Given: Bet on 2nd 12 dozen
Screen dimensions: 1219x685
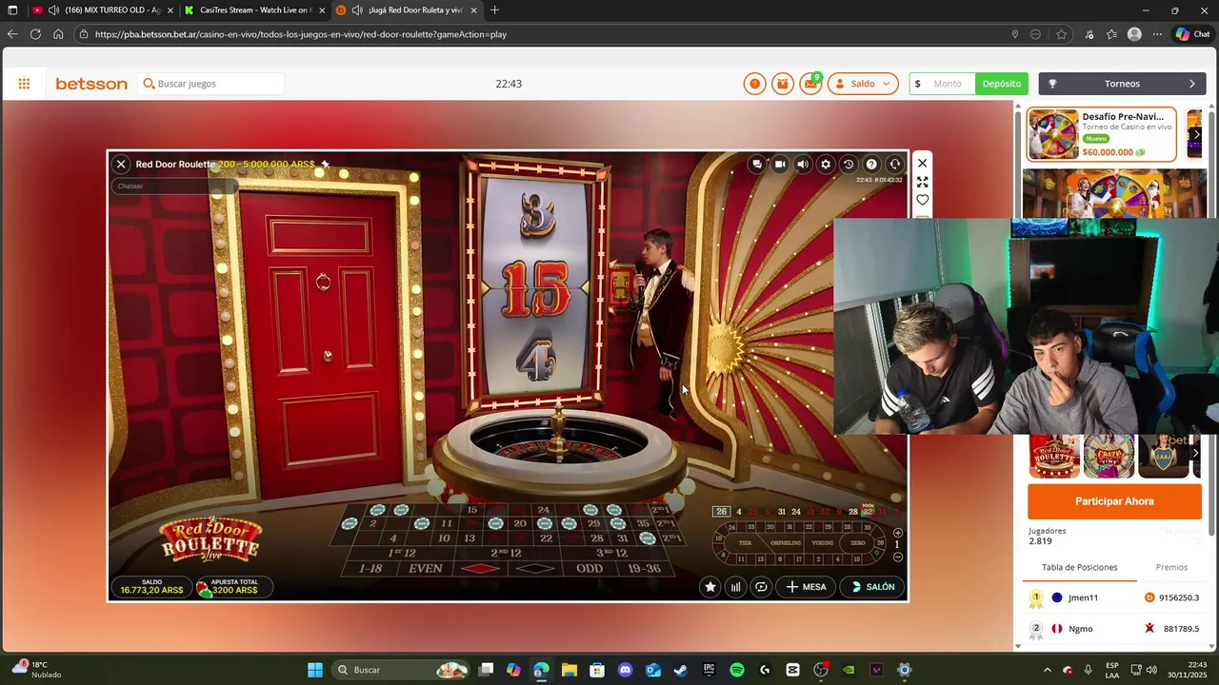Looking at the screenshot, I should [506, 553].
